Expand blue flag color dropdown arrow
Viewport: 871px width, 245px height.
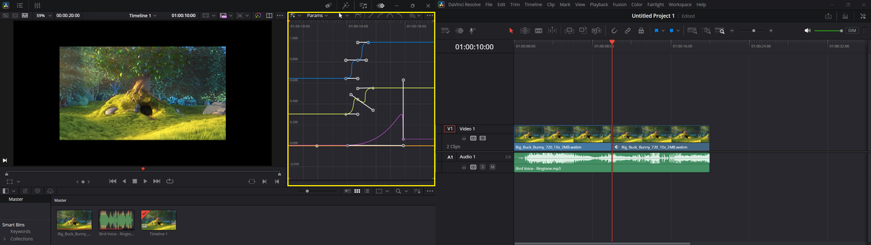pyautogui.click(x=663, y=31)
